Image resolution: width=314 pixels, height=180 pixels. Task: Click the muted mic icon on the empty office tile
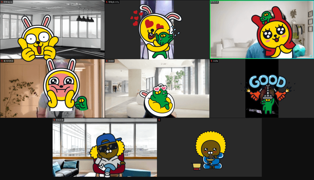click(2, 2)
